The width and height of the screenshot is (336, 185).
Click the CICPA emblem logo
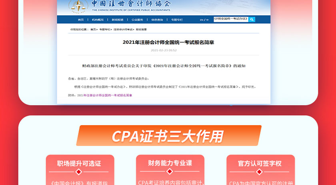pyautogui.click(x=78, y=6)
